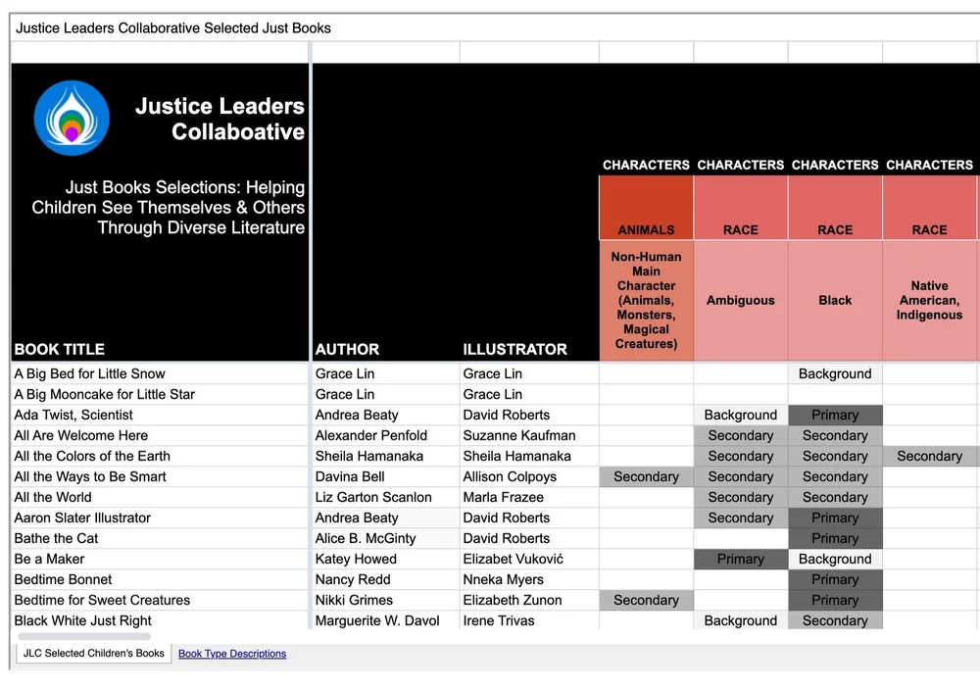Select illustrator cell 'Allison Colpoys'

pyautogui.click(x=529, y=477)
